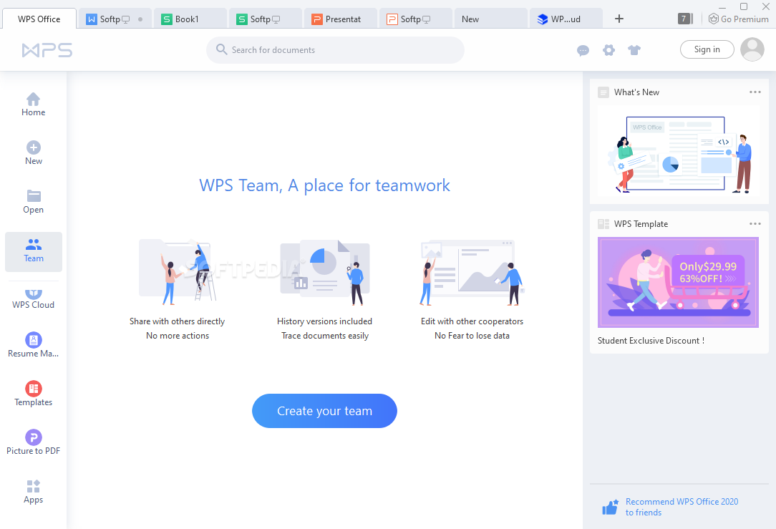Switch to the New tab

click(x=491, y=19)
